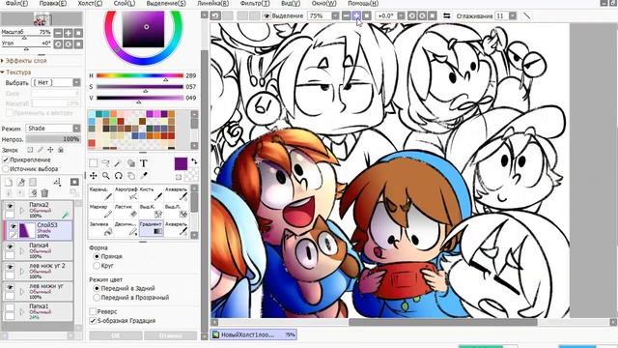
Task: Select the Gradient (Градиент) tool
Action: [152, 228]
